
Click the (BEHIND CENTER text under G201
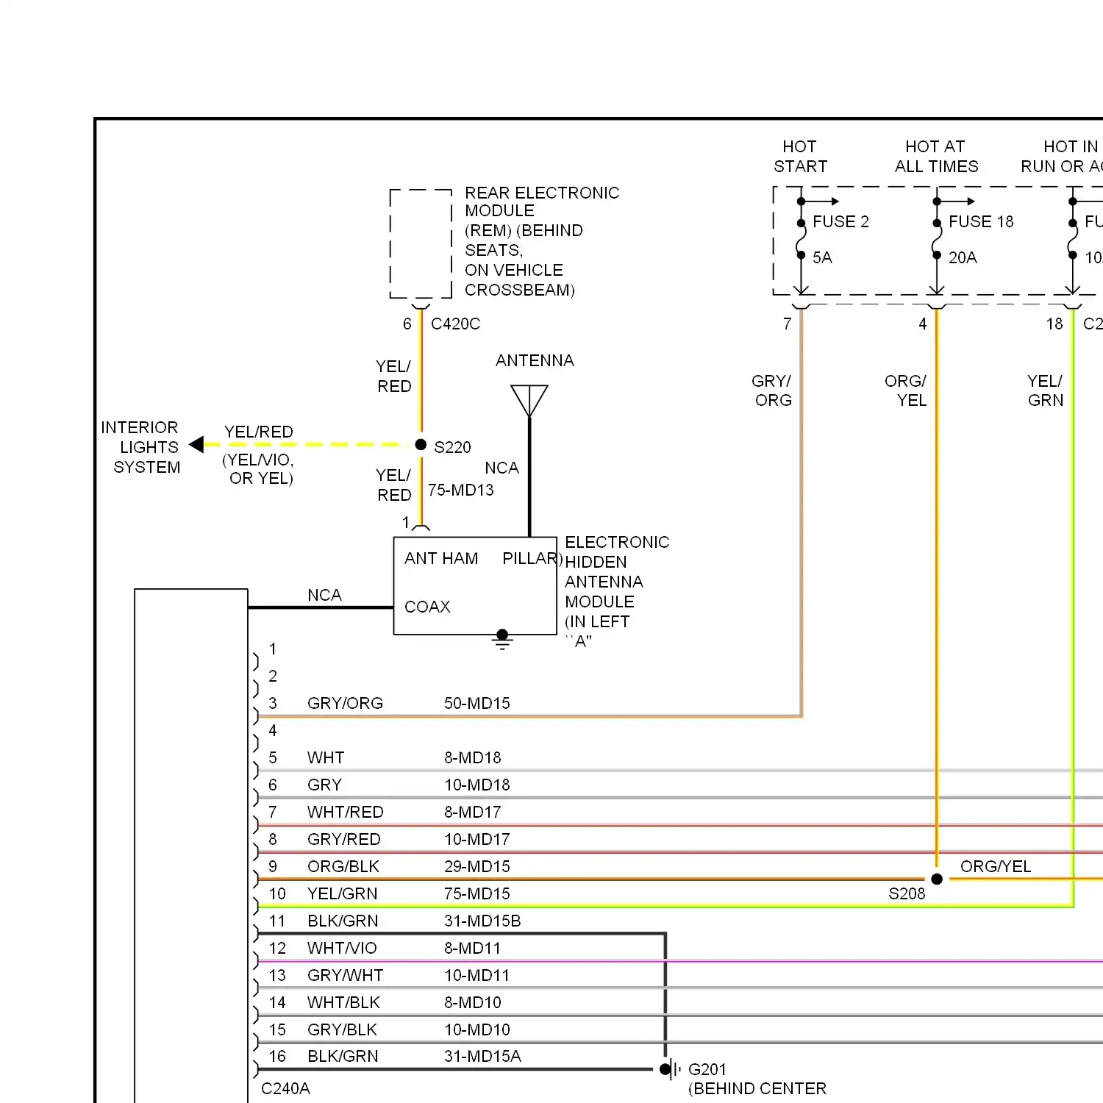pyautogui.click(x=757, y=1088)
